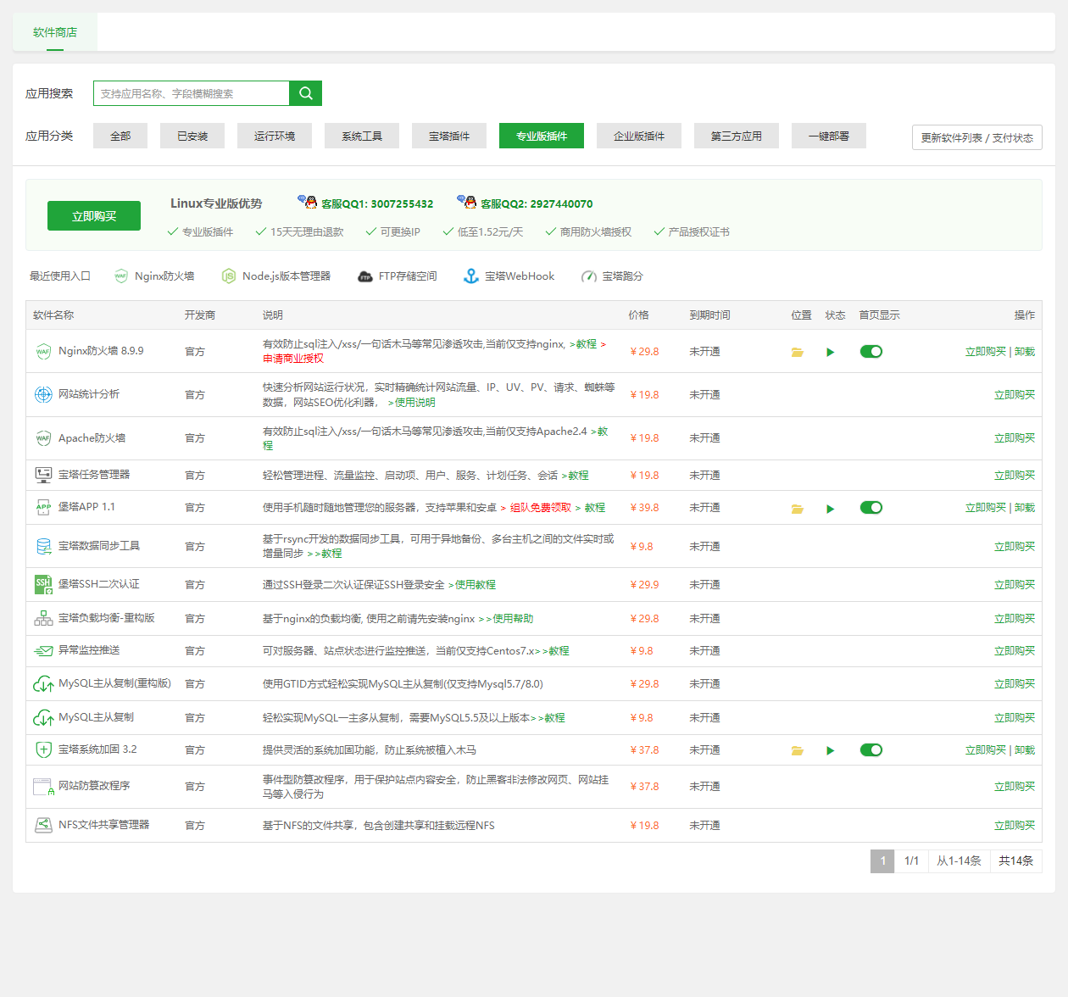This screenshot has height=997, width=1068.
Task: Click the green 立即购买 banner button
Action: pyautogui.click(x=94, y=216)
